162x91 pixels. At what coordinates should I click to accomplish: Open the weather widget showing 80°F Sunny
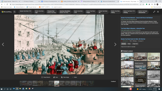click(141, 89)
